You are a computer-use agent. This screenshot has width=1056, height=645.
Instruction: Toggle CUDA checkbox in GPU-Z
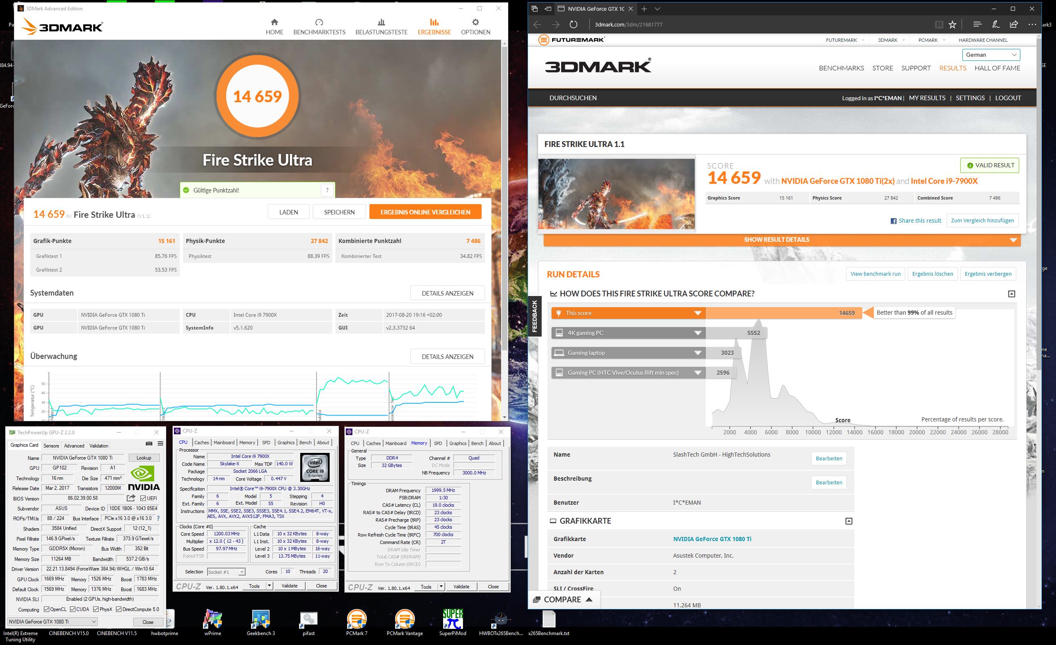point(73,609)
